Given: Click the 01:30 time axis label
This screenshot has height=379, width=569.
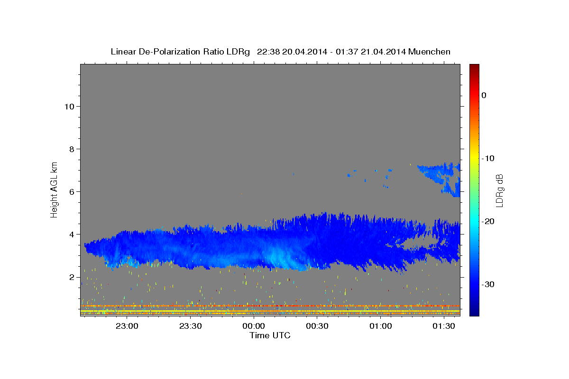Looking at the screenshot, I should 444,326.
